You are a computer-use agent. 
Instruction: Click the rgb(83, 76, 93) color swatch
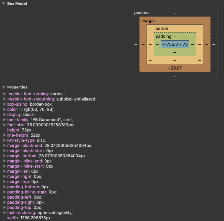[21, 109]
